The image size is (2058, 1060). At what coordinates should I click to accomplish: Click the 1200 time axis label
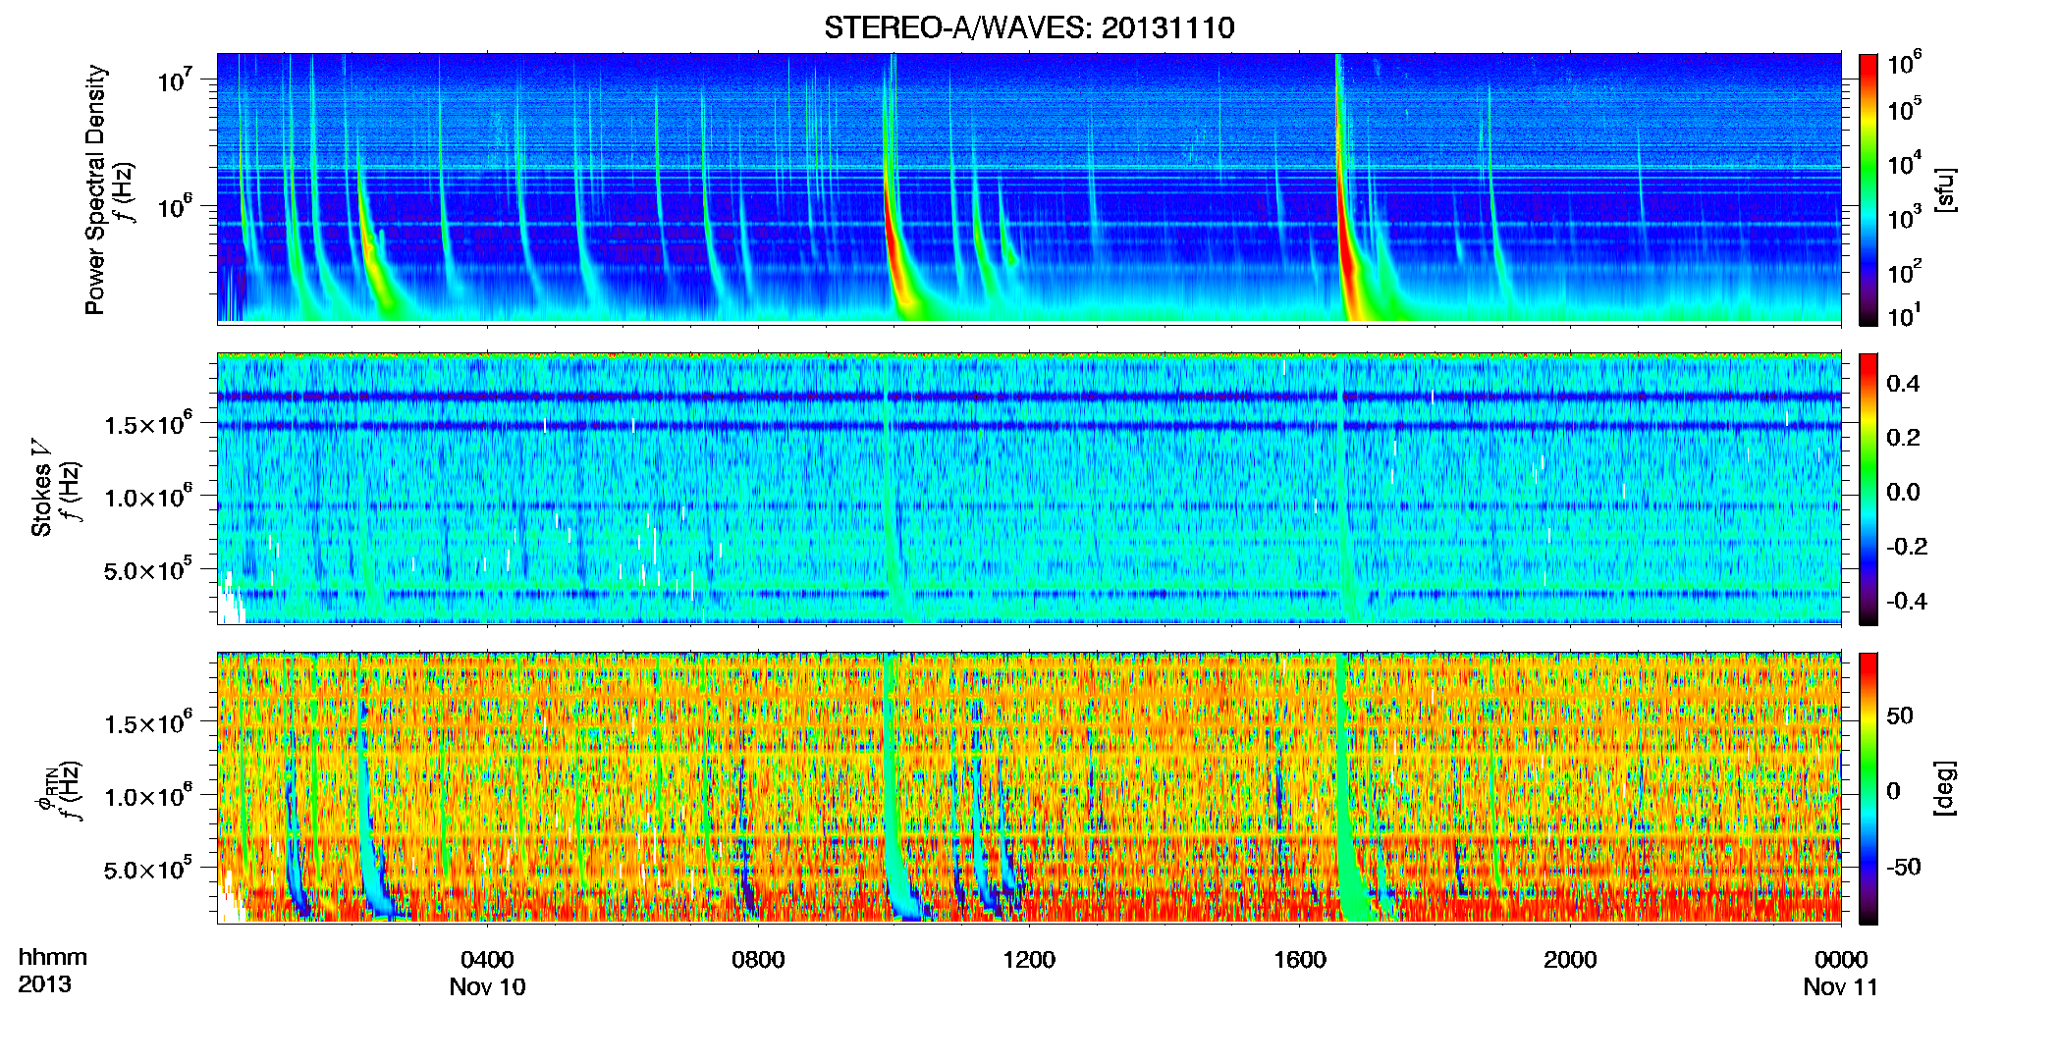[x=1029, y=959]
